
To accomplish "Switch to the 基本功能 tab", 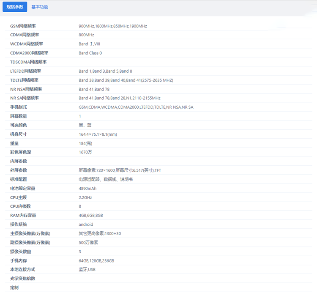I will tap(40, 7).
